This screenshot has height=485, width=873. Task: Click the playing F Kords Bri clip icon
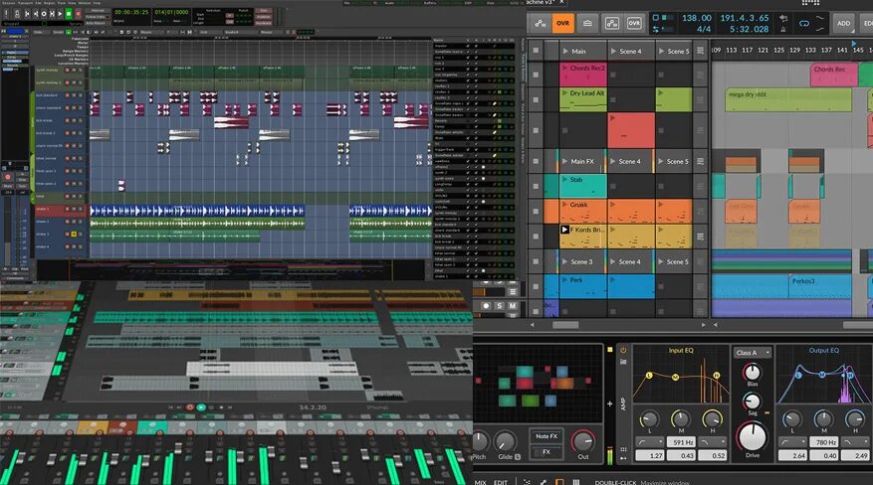pyautogui.click(x=564, y=230)
